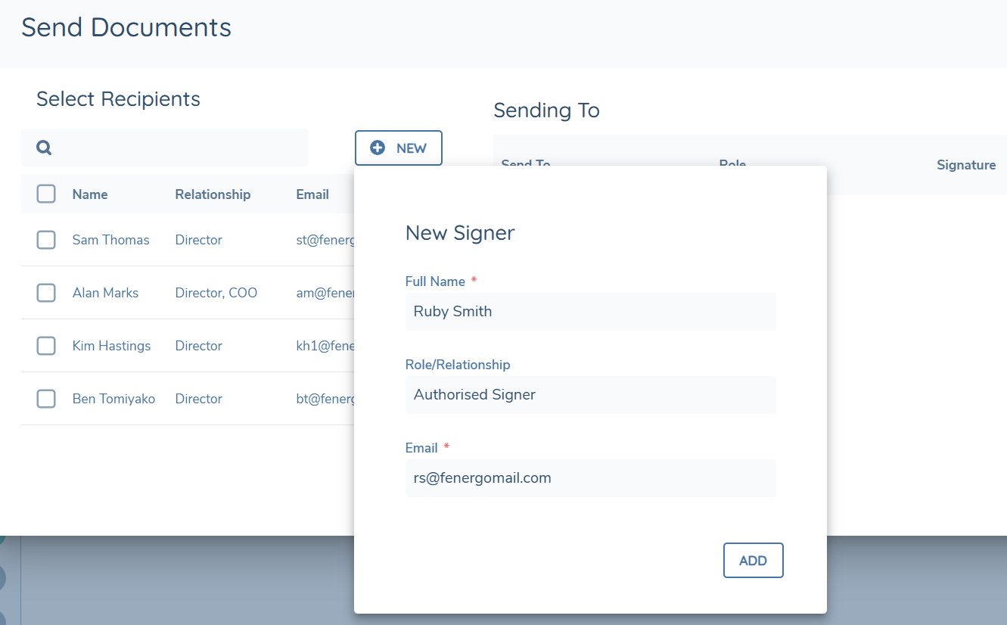This screenshot has width=1007, height=625.
Task: Select Alan Marks name link
Action: coord(105,293)
